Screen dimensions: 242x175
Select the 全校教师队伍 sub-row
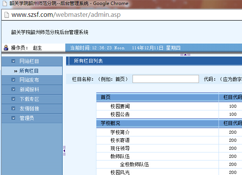point(169,164)
